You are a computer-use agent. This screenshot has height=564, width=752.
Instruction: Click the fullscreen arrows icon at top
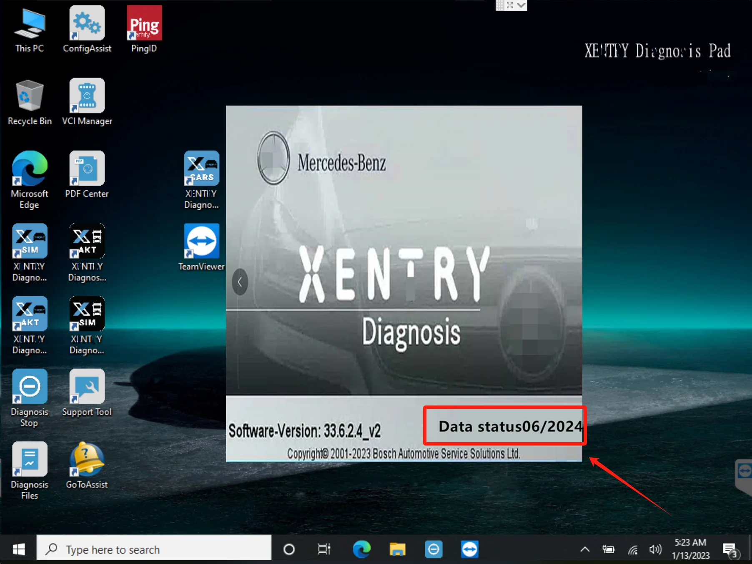click(x=510, y=5)
